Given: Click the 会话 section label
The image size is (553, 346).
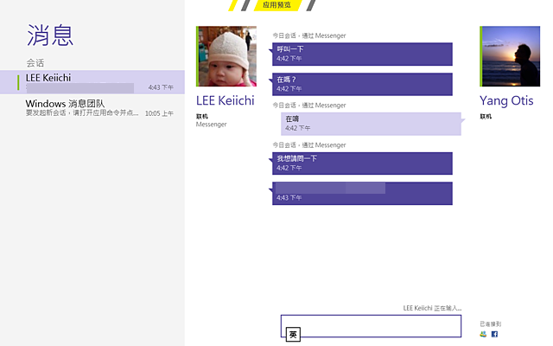Looking at the screenshot, I should tap(35, 63).
